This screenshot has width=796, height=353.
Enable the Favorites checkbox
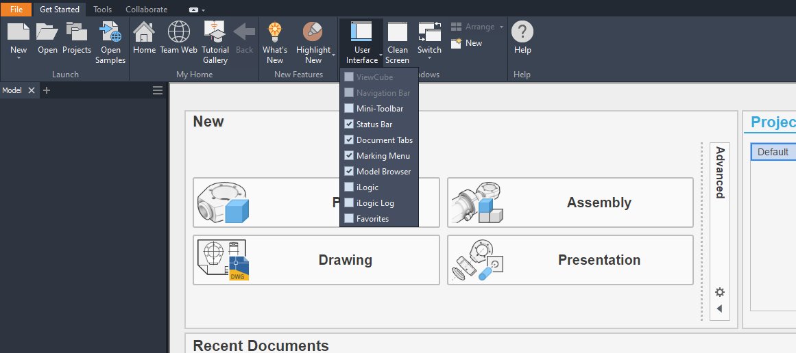(x=349, y=218)
